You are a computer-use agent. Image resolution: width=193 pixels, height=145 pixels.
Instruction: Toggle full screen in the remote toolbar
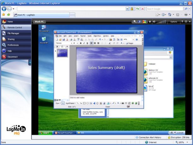point(186,22)
